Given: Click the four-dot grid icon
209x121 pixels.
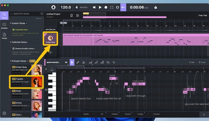Looking at the screenshot, I should [x=112, y=7].
